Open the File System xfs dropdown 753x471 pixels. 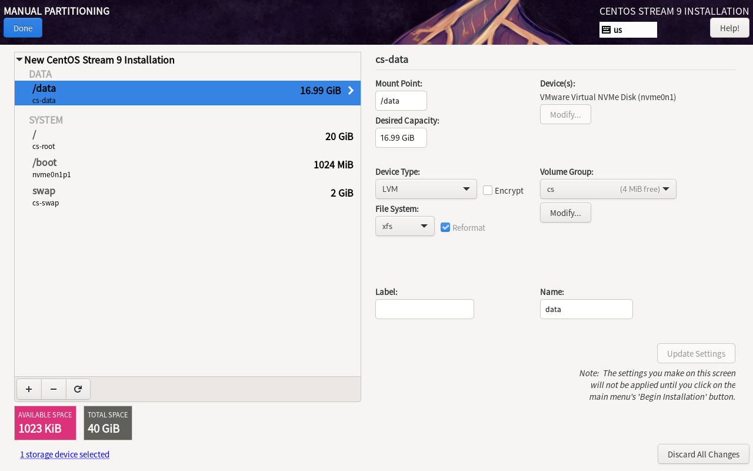coord(405,226)
